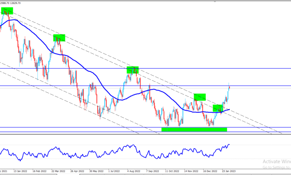Select the green rectangle touching the top blue horizontal line
Image resolution: width=291 pixels, height=175 pixels.
coord(132,70)
